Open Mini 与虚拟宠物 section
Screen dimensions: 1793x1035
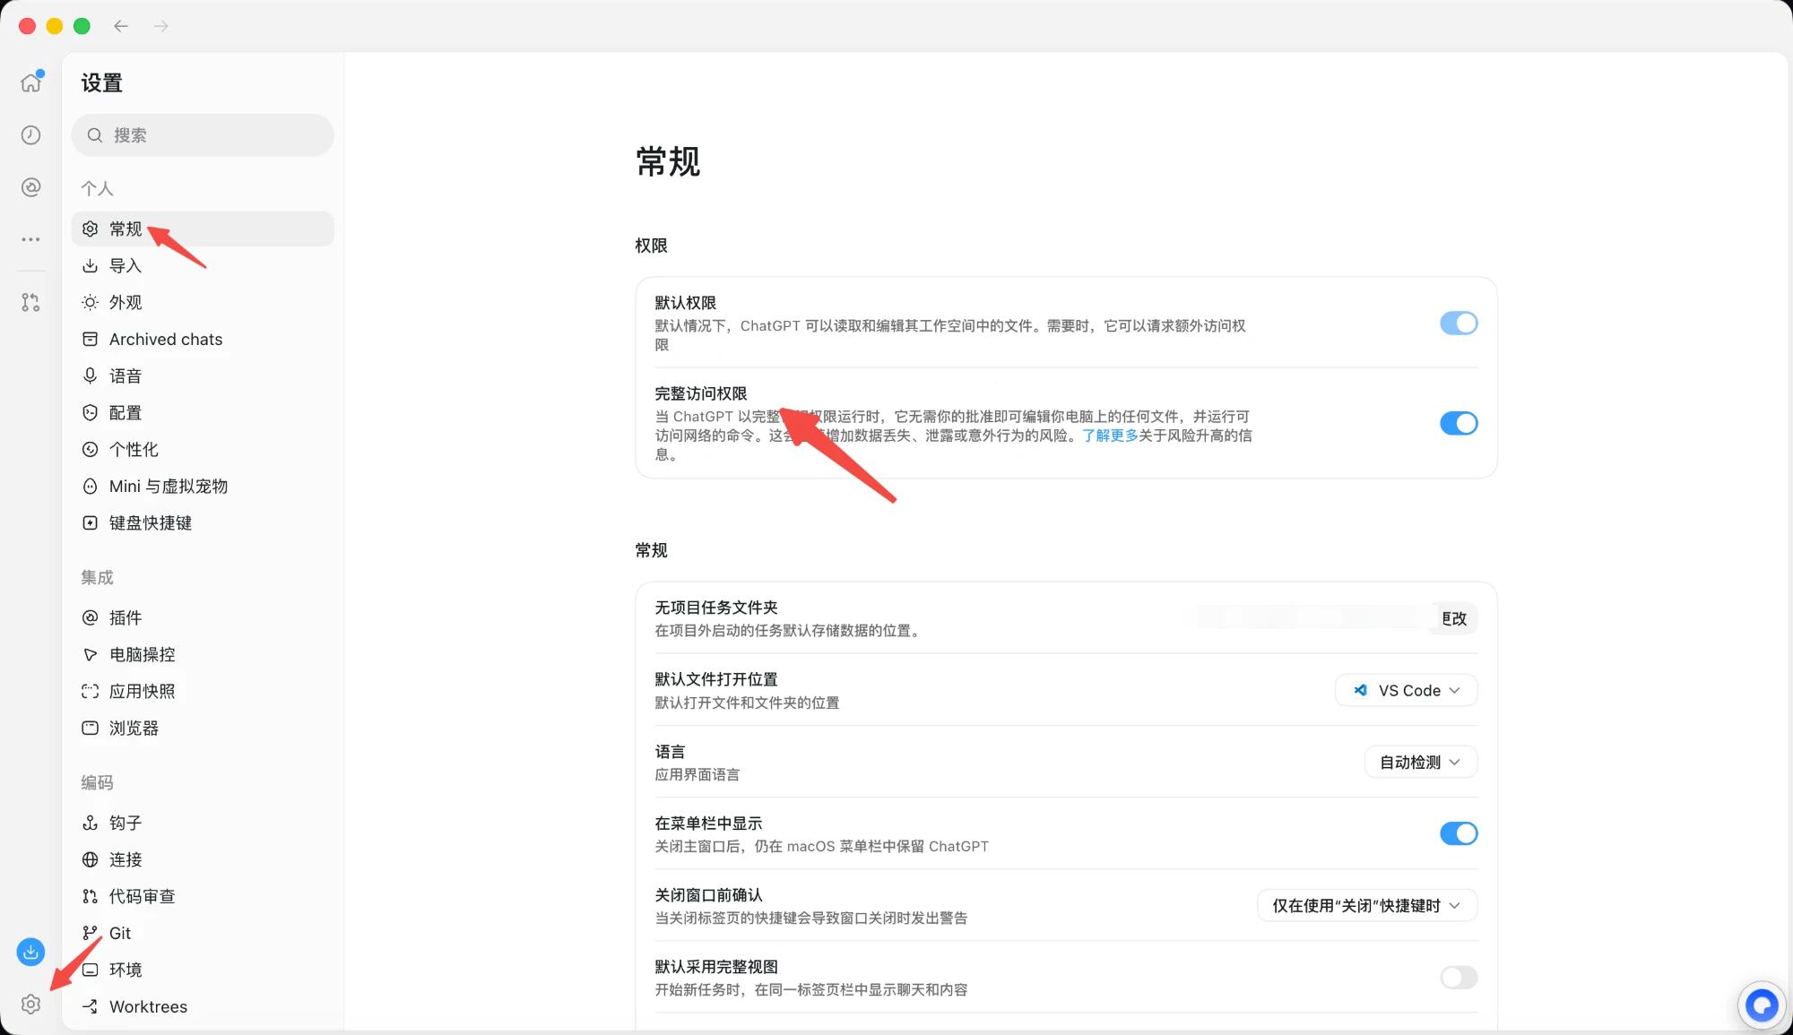[203, 487]
